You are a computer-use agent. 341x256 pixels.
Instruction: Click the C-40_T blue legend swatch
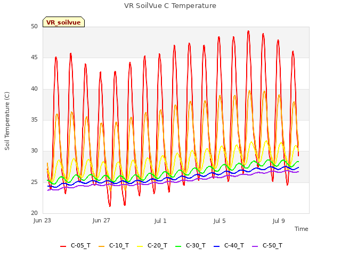(217, 246)
